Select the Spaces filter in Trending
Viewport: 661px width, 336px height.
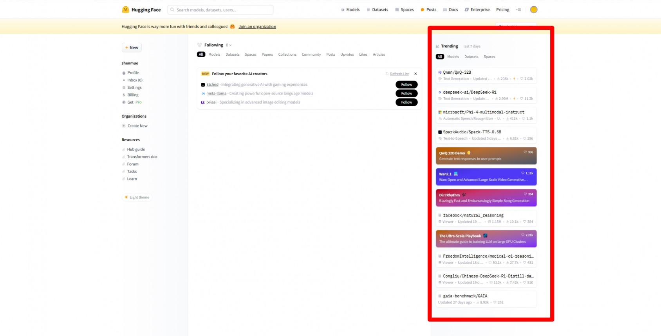pos(489,57)
